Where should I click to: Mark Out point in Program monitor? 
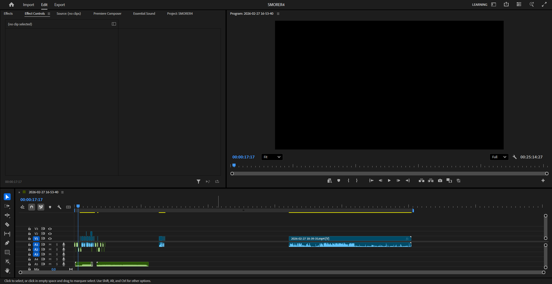356,180
